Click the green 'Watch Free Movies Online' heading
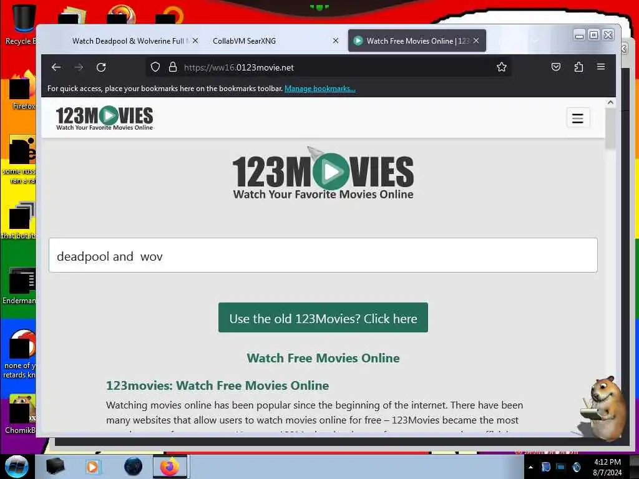The image size is (639, 479). 323,358
